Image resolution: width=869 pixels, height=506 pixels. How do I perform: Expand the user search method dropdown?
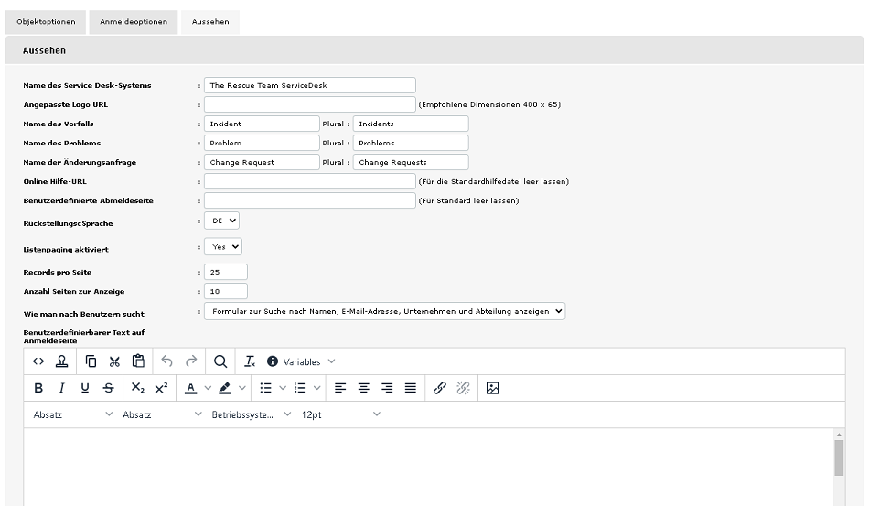pos(383,311)
